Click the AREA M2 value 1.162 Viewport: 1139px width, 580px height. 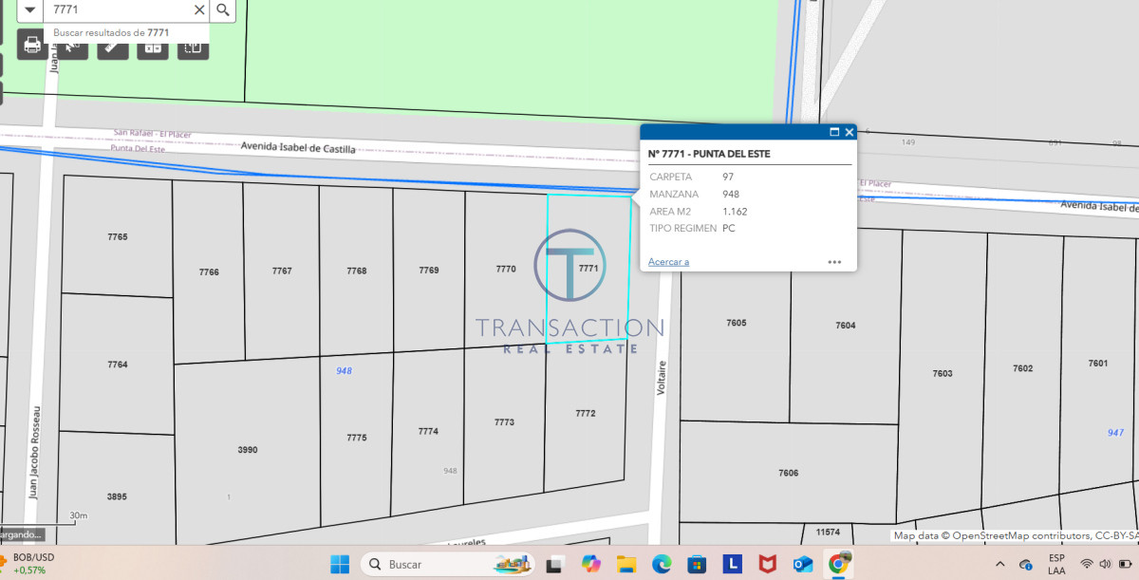click(735, 211)
